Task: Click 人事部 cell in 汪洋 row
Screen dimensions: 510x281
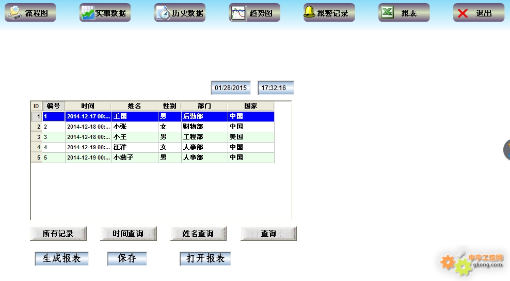Action: (x=204, y=147)
